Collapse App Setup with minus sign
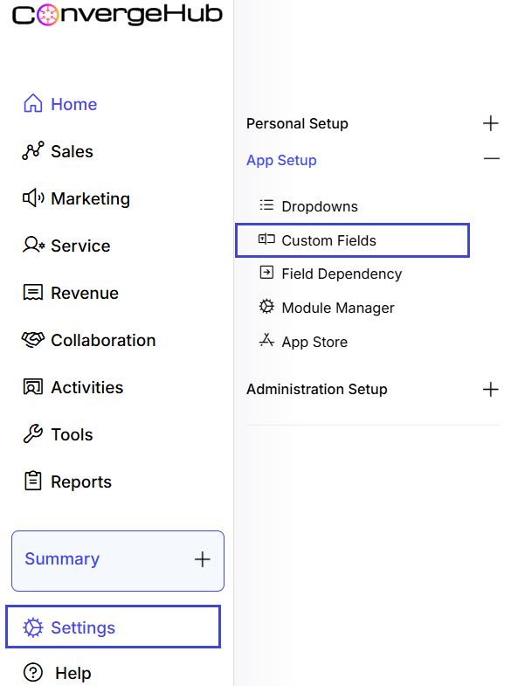511x686 pixels. (491, 158)
